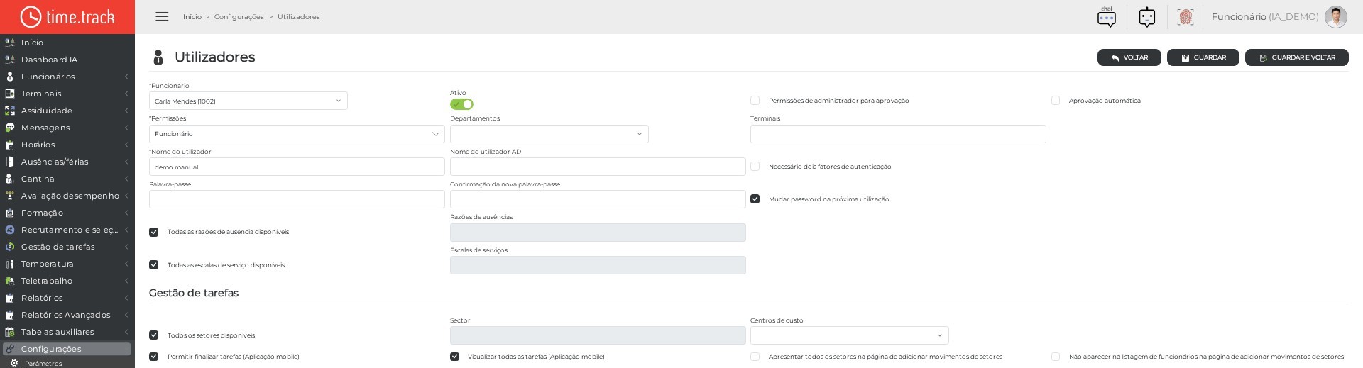The image size is (1363, 368).
Task: Open the Centros de custo dropdown
Action: coord(850,335)
